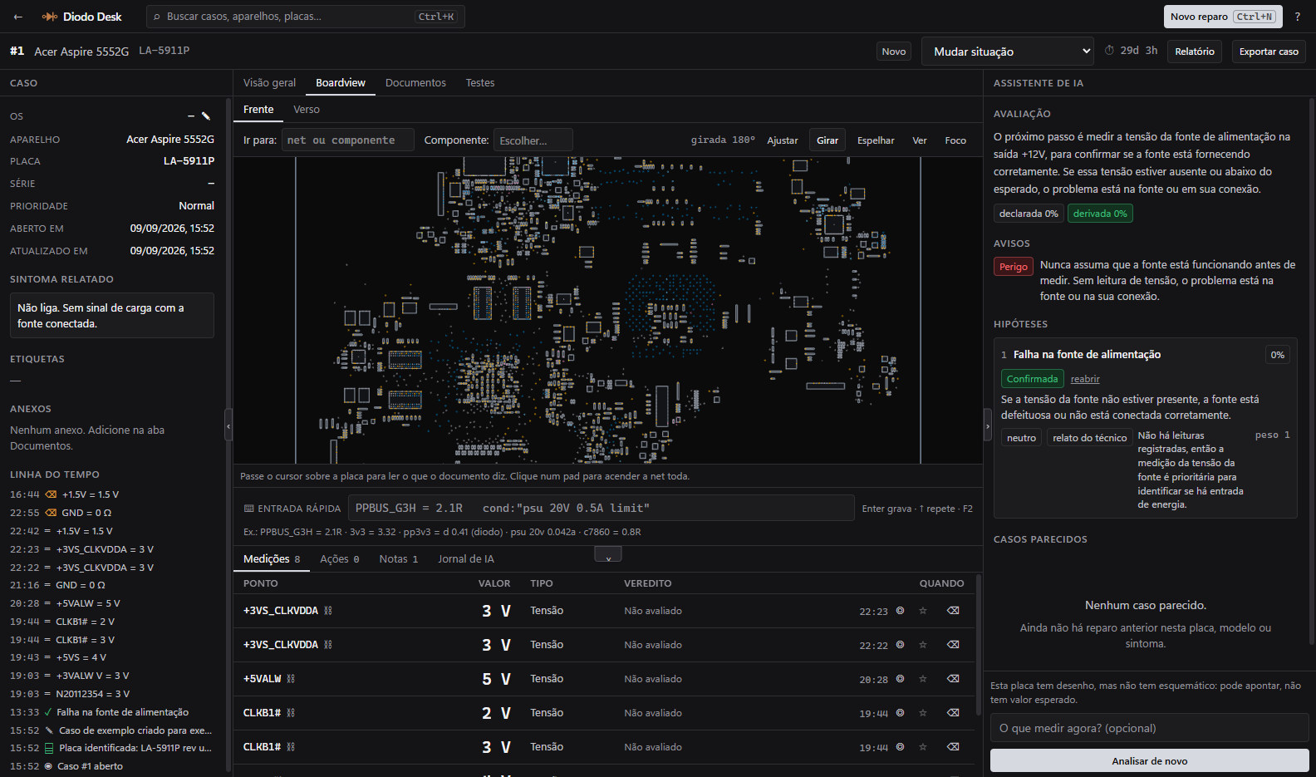The width and height of the screenshot is (1316, 777).
Task: Toggle the Girar rotate board option
Action: coord(827,140)
